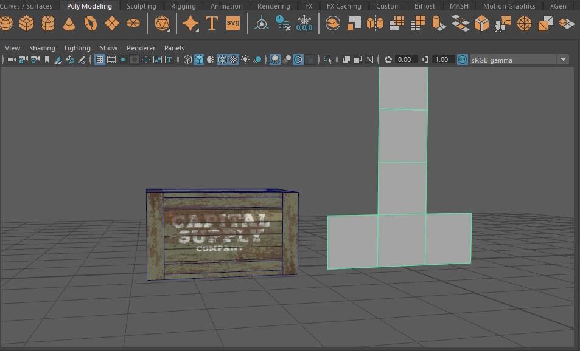Image resolution: width=580 pixels, height=351 pixels.
Task: Toggle Wireframe on Shaded display
Action: click(x=222, y=60)
